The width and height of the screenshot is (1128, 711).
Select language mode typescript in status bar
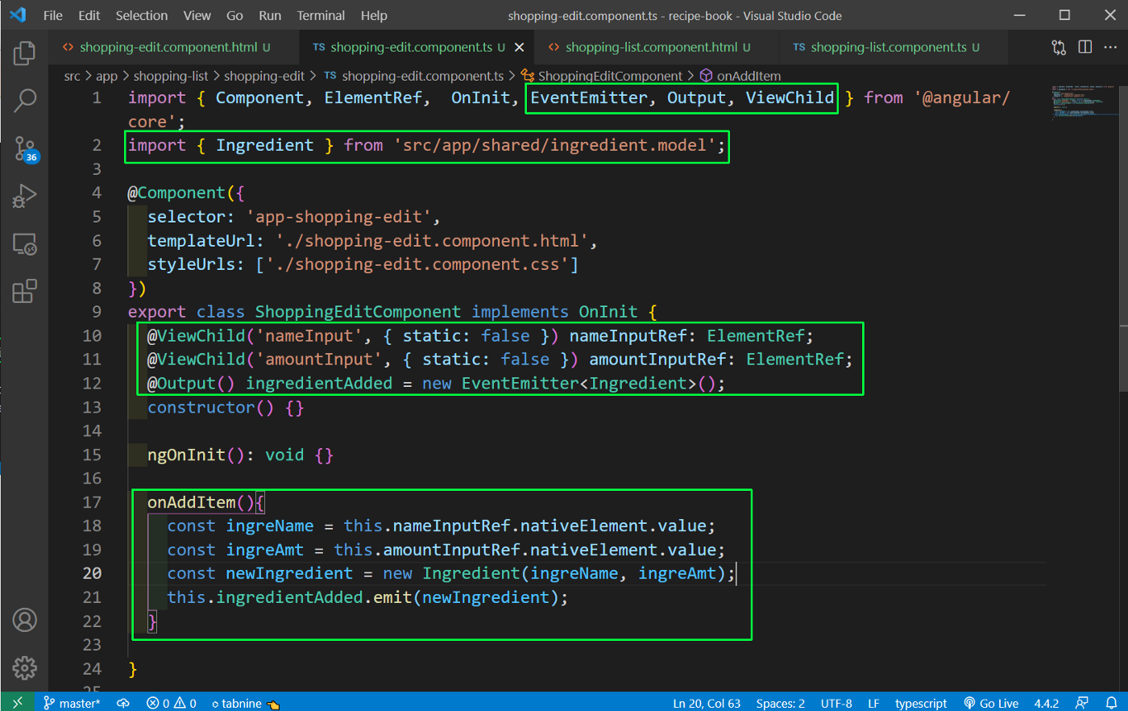tap(921, 703)
